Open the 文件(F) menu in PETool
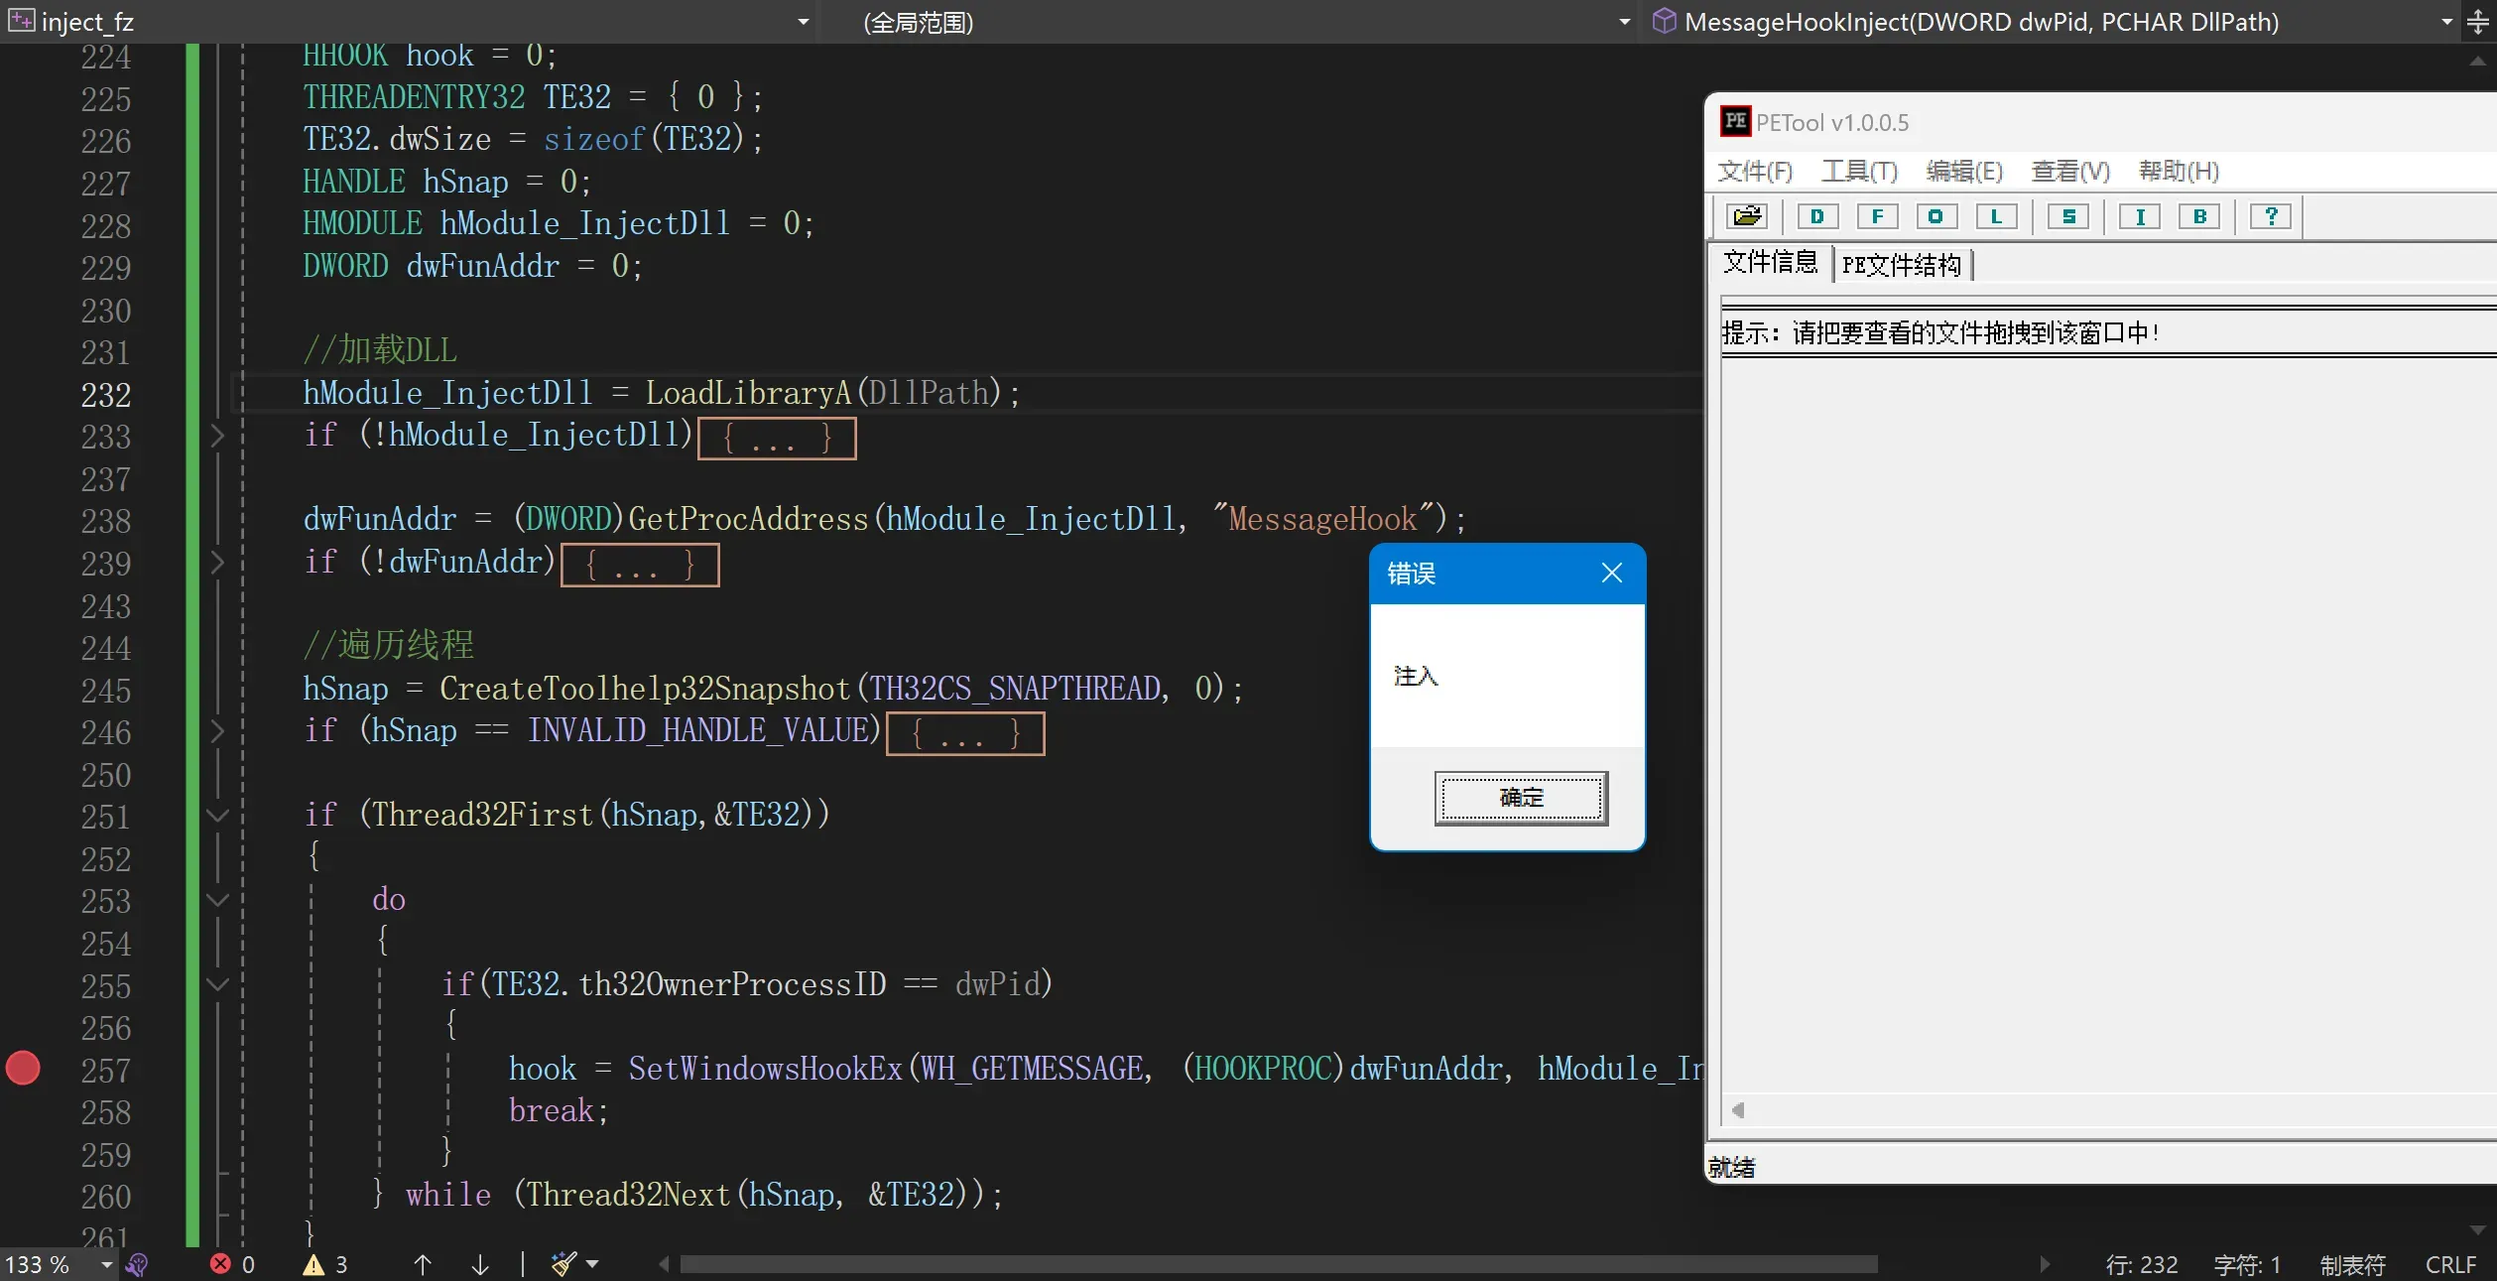 (x=1755, y=171)
